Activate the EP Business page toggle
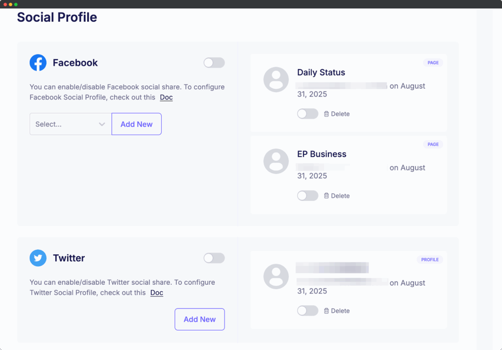 307,195
